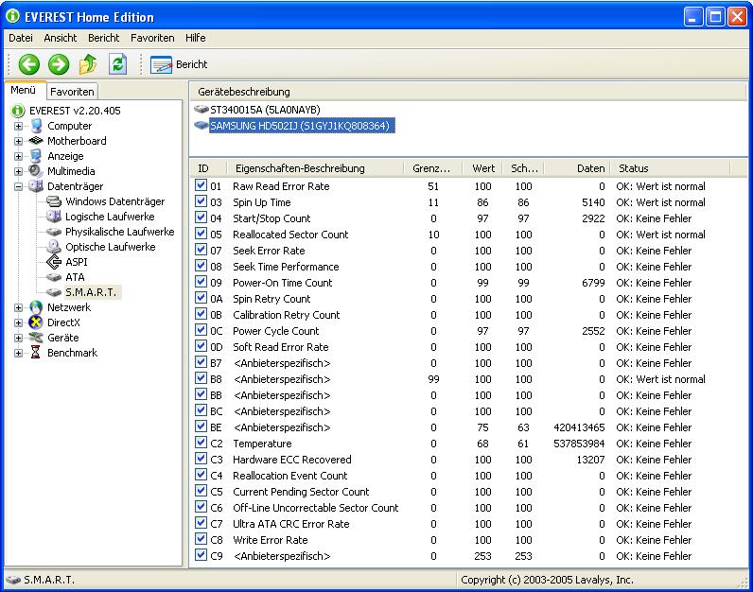Click the Windows Datenträger icon
This screenshot has width=753, height=592.
click(x=54, y=201)
